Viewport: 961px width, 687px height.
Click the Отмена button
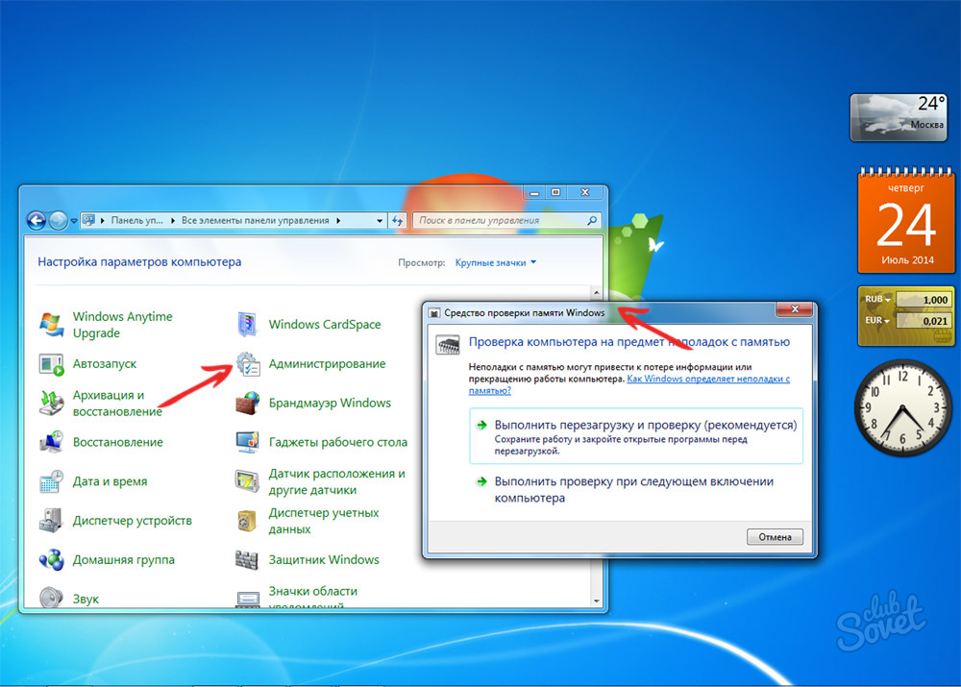[x=775, y=537]
